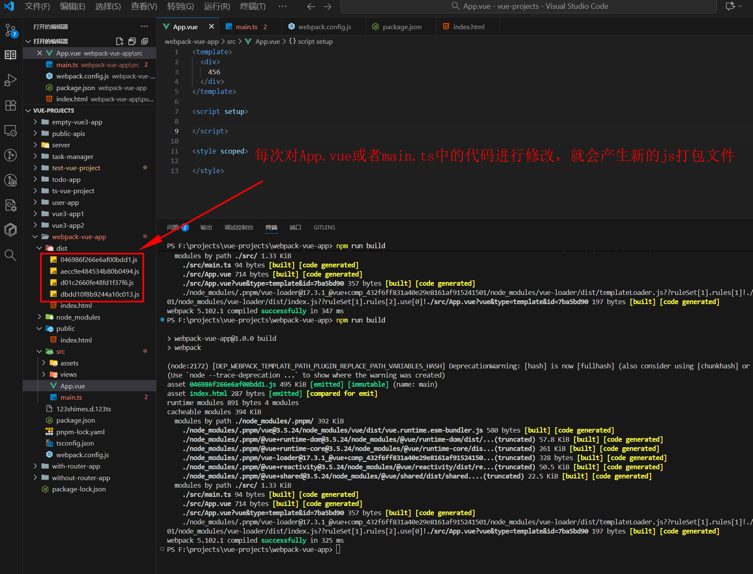Switch to the index.html editor tab
Screen dimensions: 753x574
click(x=469, y=27)
